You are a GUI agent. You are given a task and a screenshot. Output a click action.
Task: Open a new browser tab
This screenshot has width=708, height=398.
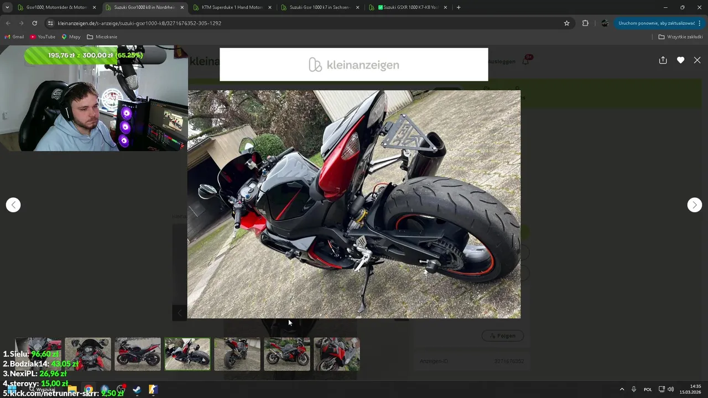pos(459,7)
